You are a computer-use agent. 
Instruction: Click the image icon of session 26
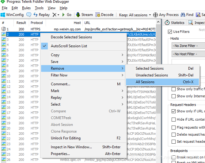pos(4,159)
